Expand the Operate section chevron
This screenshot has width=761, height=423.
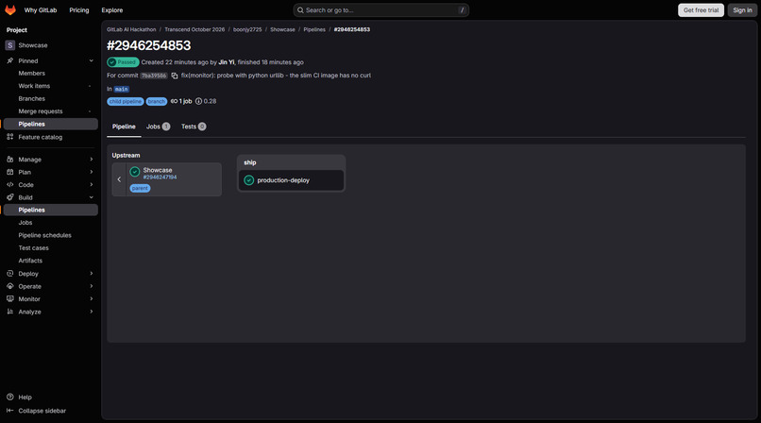92,286
